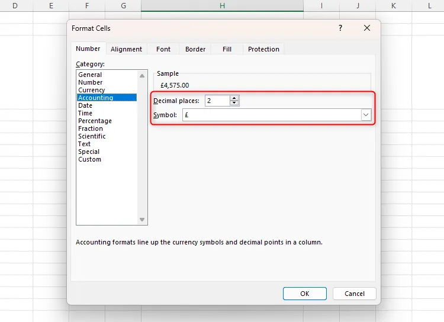The height and width of the screenshot is (322, 444).
Task: Select column H header in spreadsheet
Action: (222, 6)
